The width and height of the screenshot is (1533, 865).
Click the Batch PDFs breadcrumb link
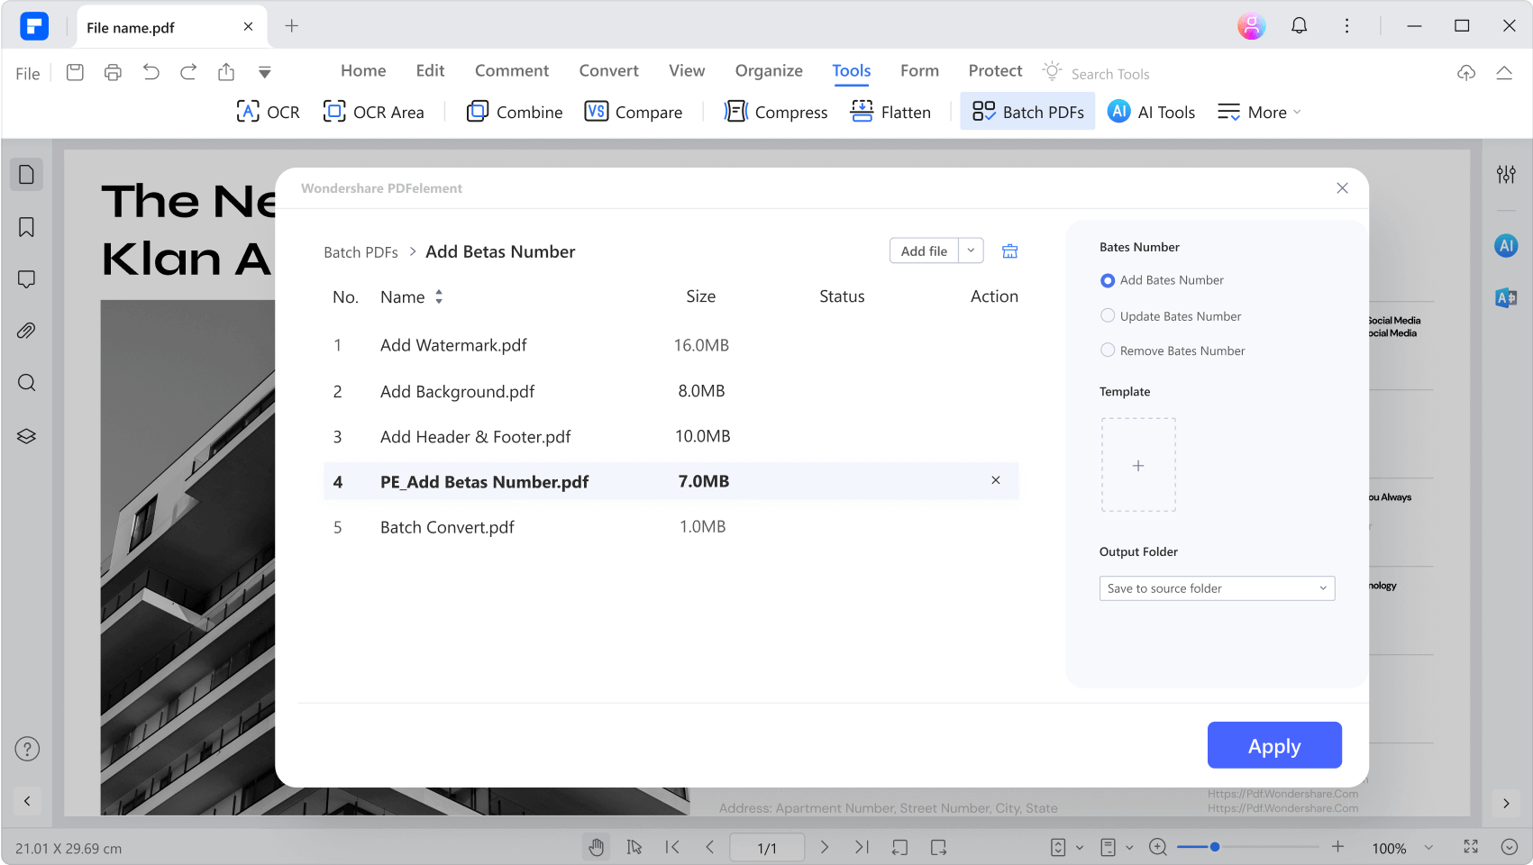[x=360, y=252]
